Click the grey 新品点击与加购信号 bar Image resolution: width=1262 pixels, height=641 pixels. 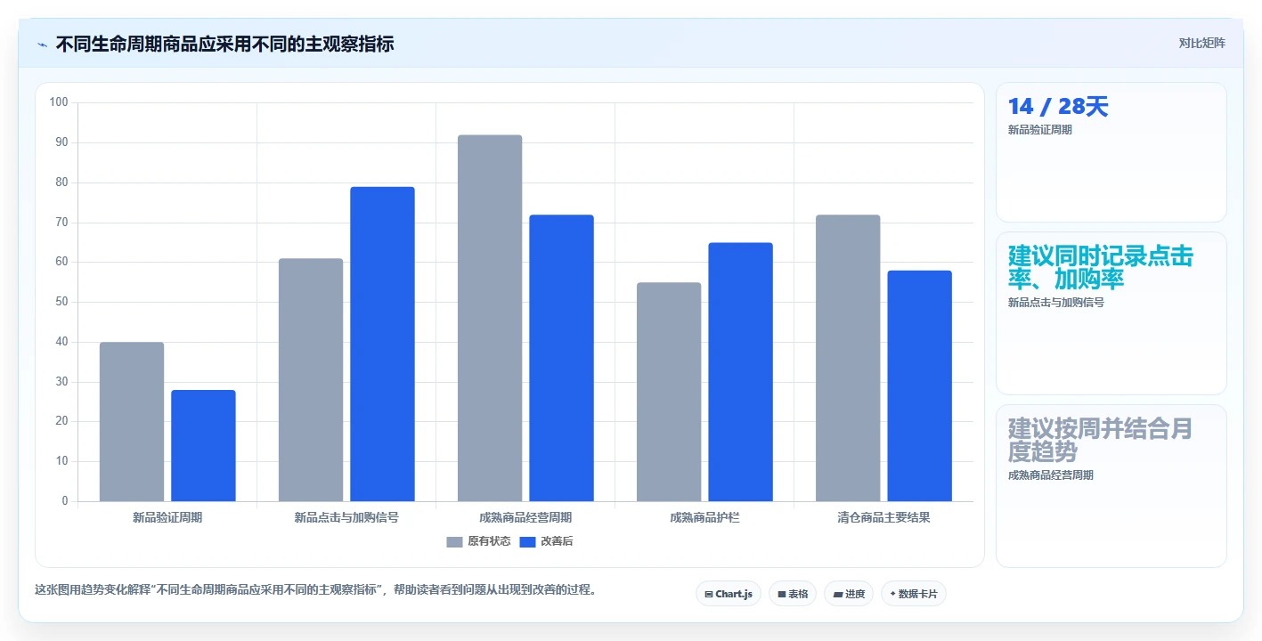coord(311,380)
